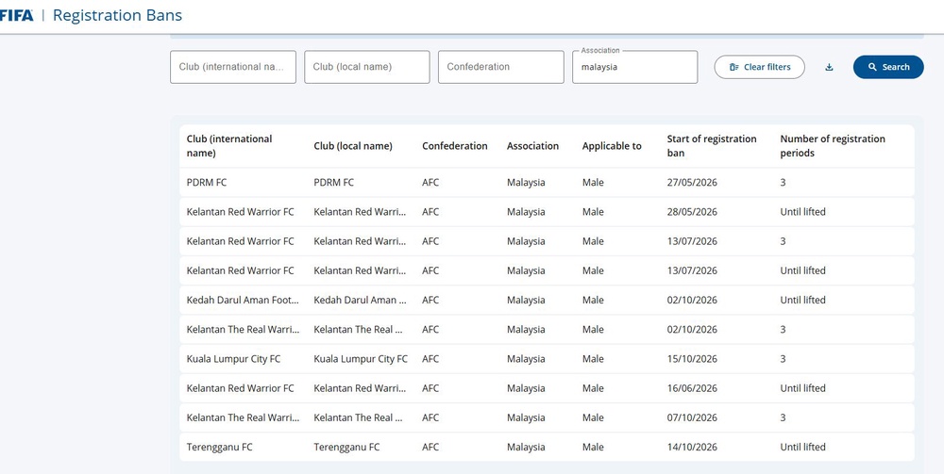Click the Start of registration ban column header
This screenshot has width=944, height=474.
pos(712,146)
